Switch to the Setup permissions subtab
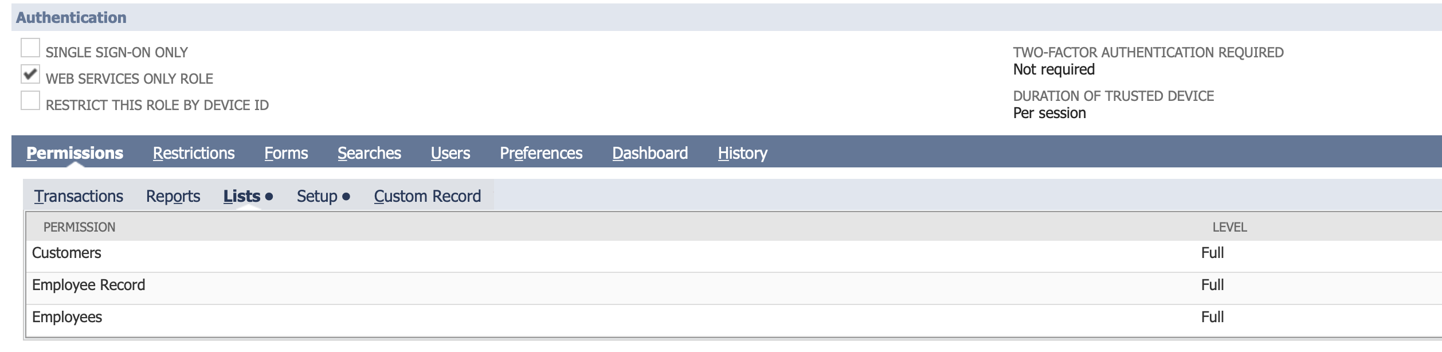Screen dimensions: 1442x352 [x=317, y=196]
